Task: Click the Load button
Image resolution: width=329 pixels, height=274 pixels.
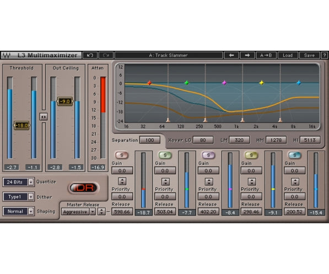Action: click(x=288, y=55)
